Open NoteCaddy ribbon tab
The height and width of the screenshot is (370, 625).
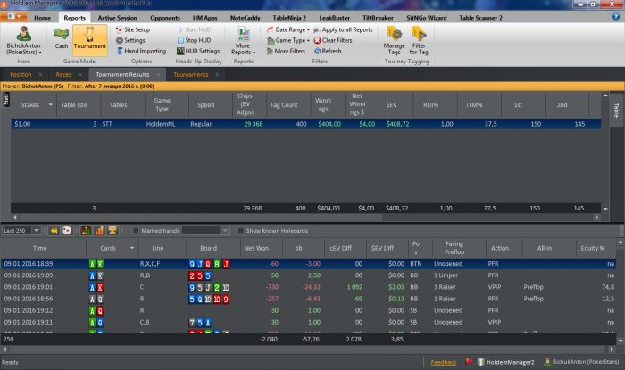[246, 18]
